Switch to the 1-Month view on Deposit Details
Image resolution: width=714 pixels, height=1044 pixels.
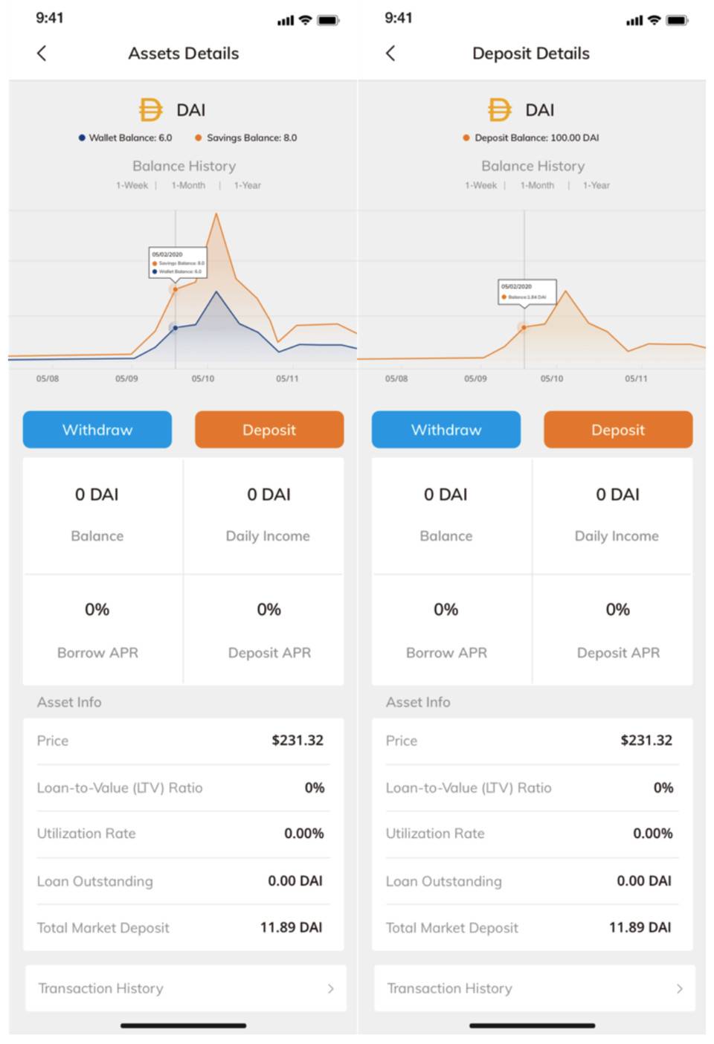tap(538, 185)
